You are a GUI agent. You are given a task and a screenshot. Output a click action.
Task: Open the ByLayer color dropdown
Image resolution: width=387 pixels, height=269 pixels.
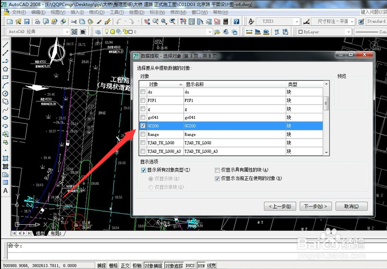point(348,32)
